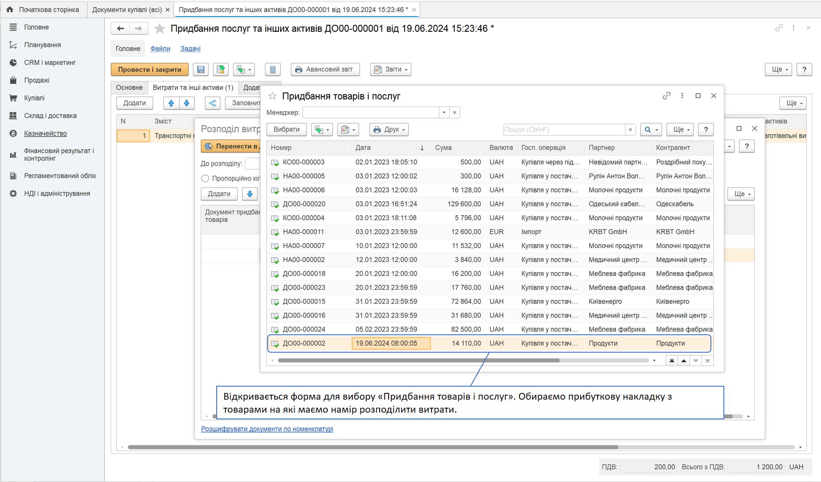Go back with the left arrow button

[120, 29]
